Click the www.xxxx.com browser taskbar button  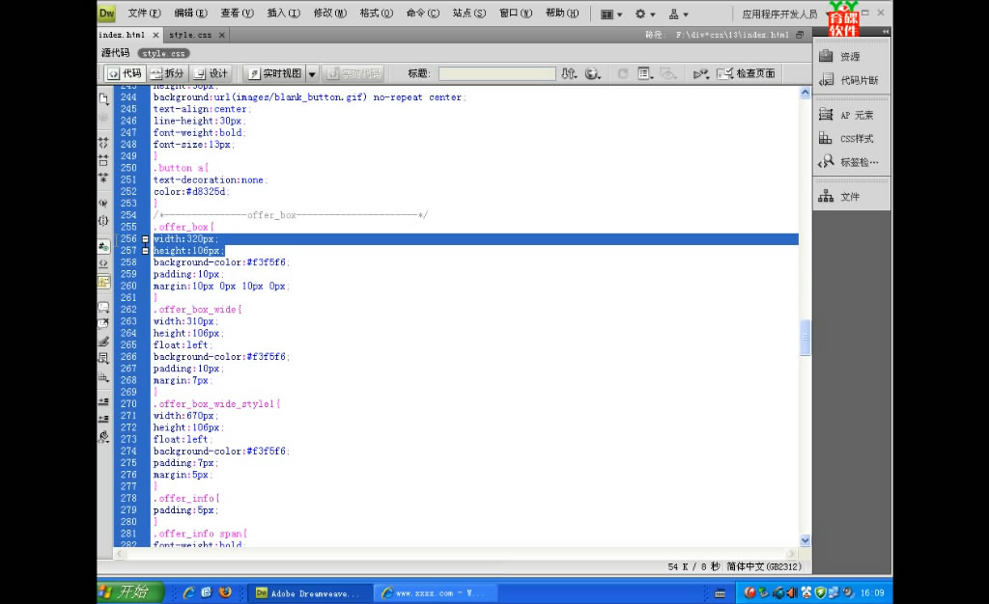pos(434,592)
